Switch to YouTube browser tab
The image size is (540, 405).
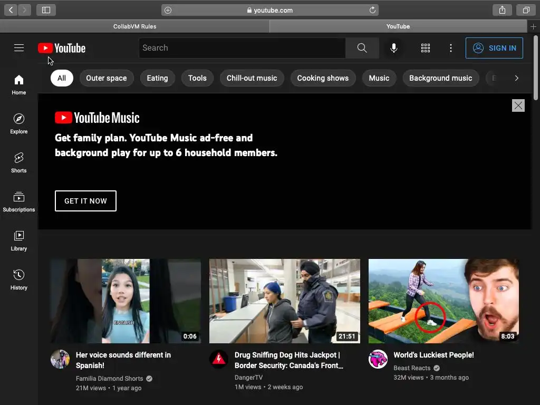coord(398,26)
